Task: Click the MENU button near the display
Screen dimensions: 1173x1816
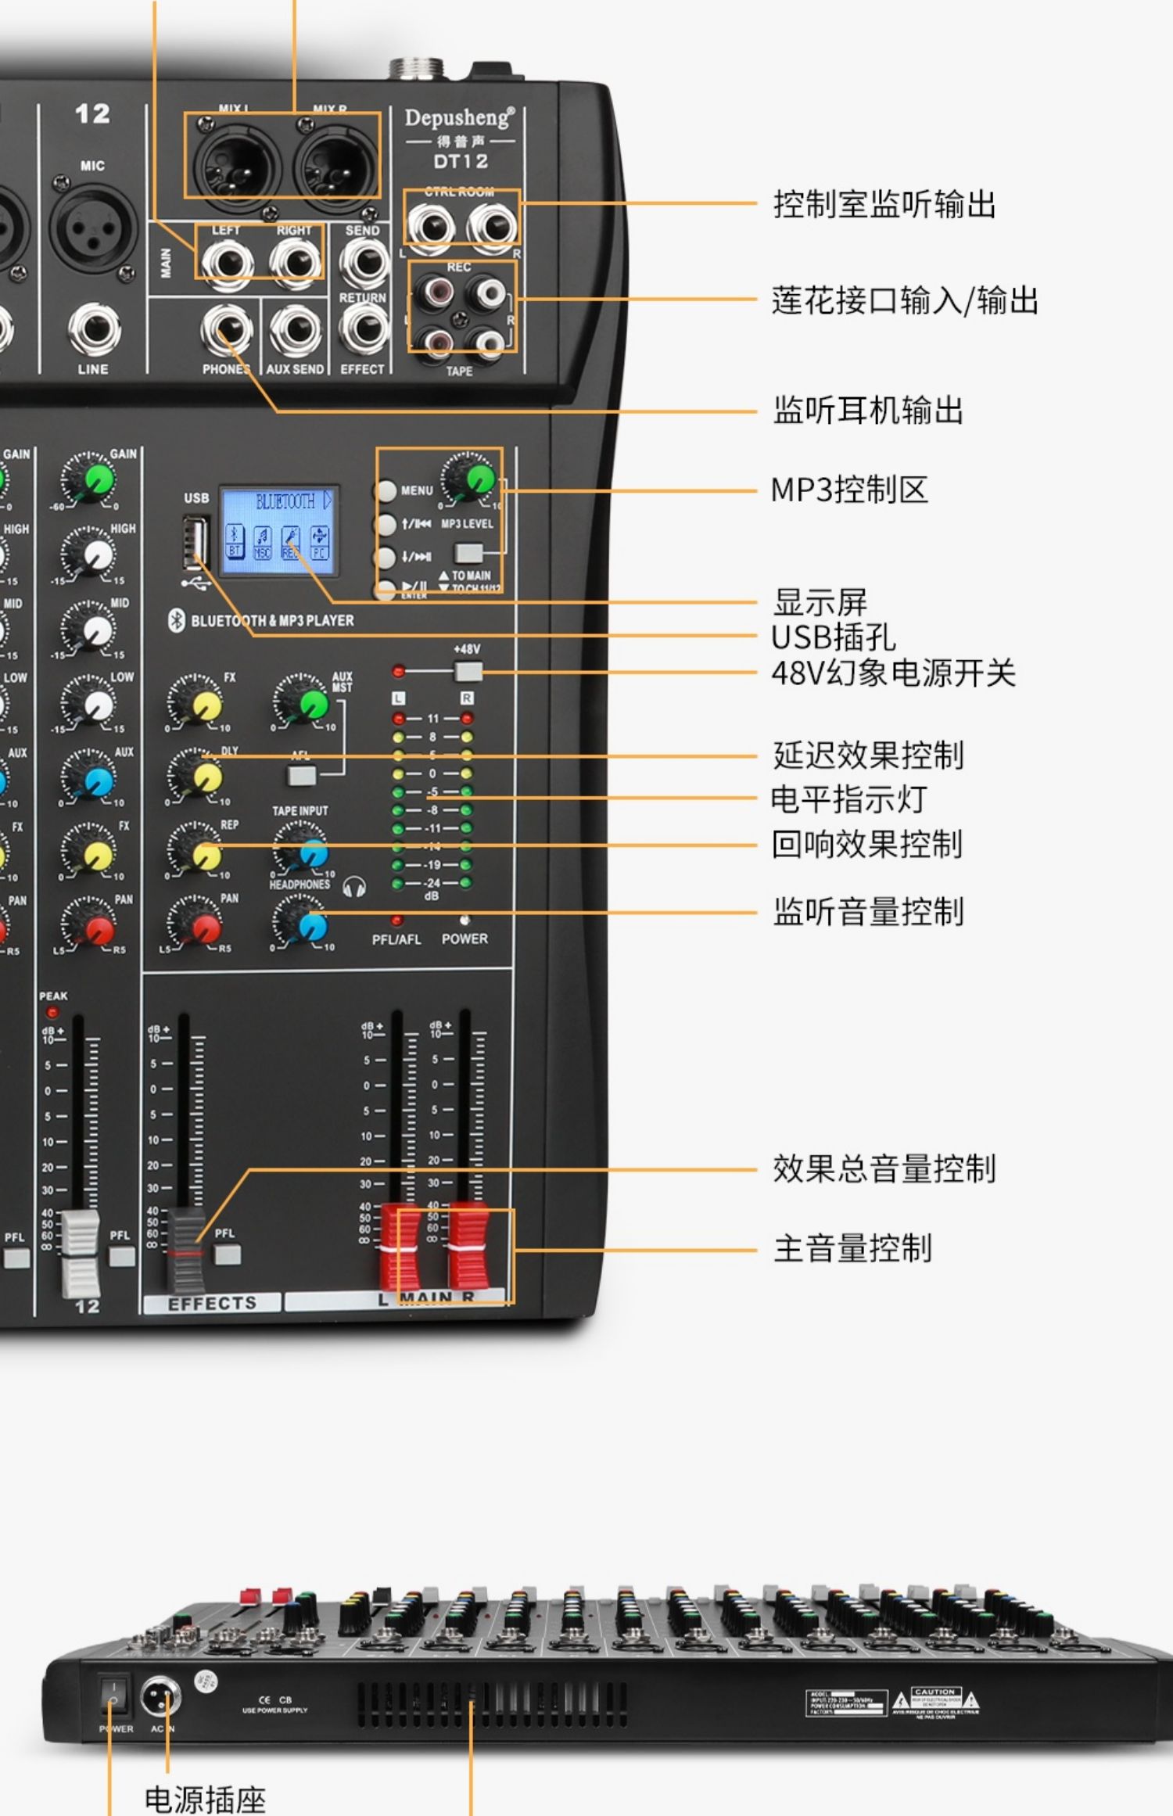Action: tap(386, 490)
